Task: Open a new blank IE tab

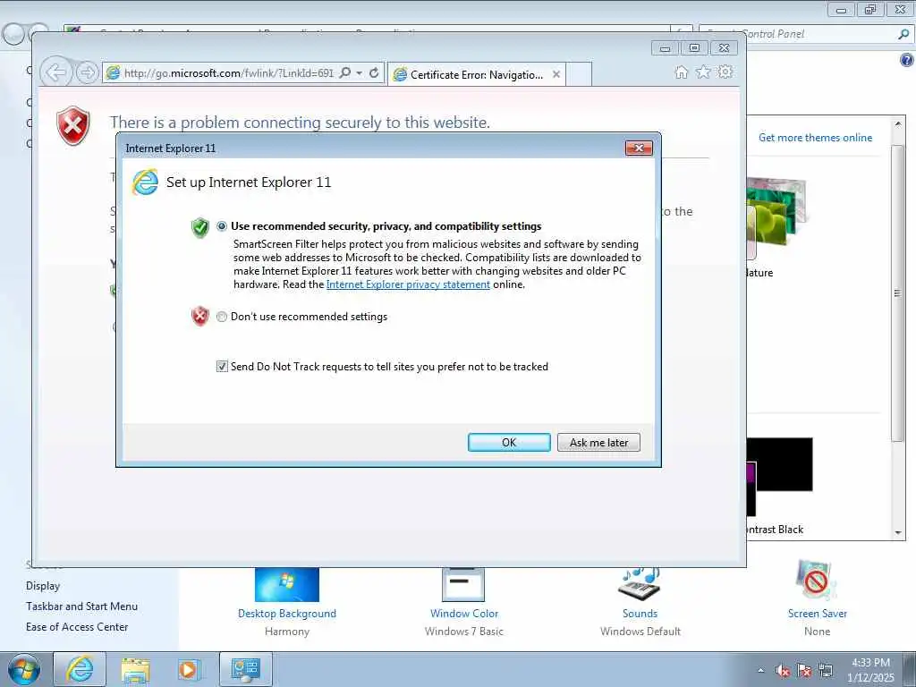Action: [579, 75]
